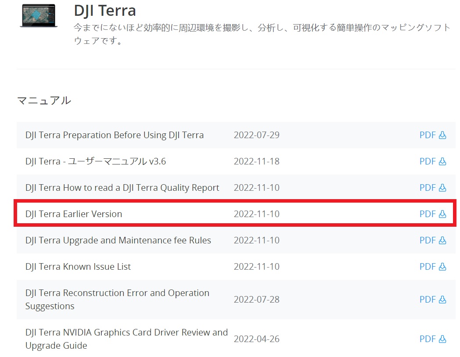The image size is (460, 357).
Task: Open PDF link for Reconstruction Error and Operation Suggestions
Action: (428, 300)
